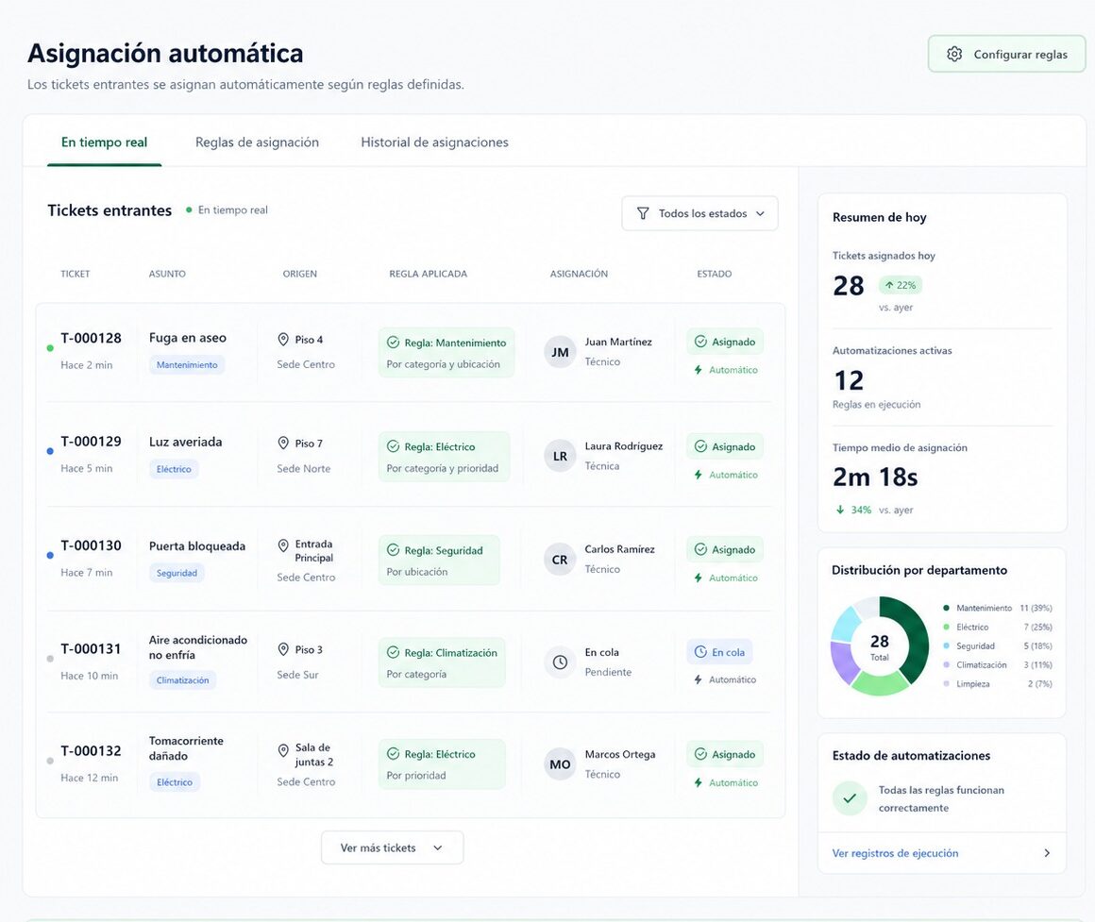Click the Entrada Principal location pin icon

point(283,545)
